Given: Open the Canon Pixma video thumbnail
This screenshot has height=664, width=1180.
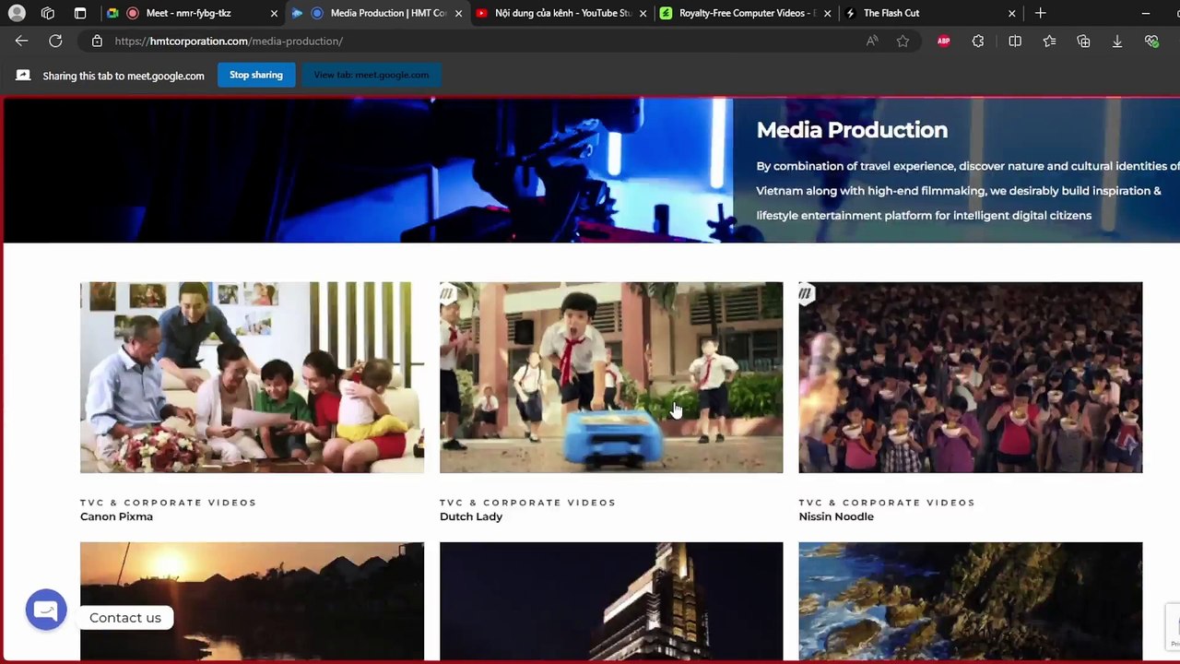Looking at the screenshot, I should [252, 377].
